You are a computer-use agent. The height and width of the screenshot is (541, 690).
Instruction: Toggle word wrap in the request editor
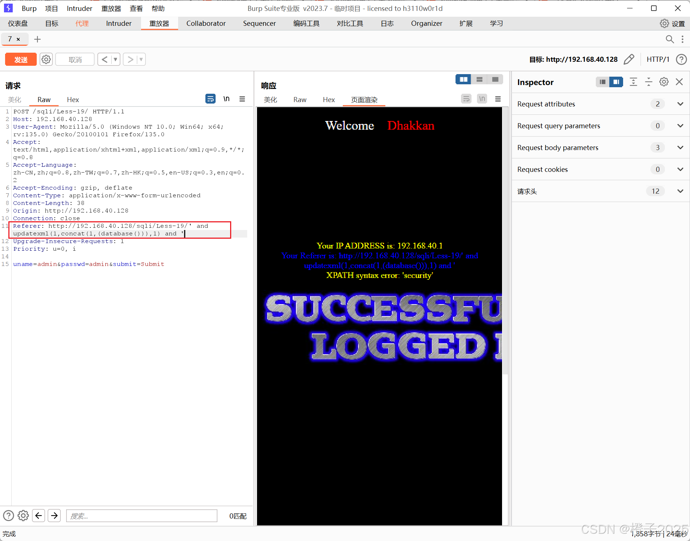210,98
